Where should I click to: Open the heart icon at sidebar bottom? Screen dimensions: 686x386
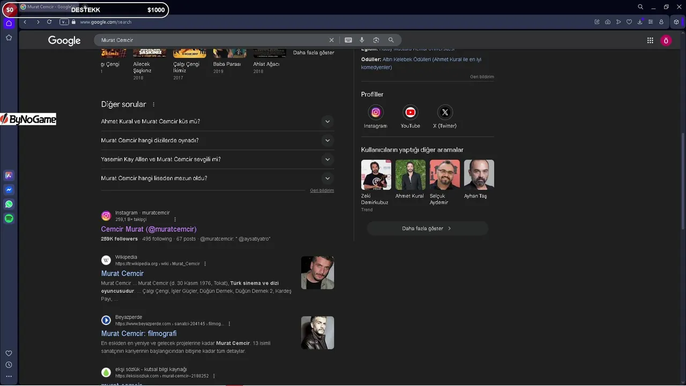click(9, 353)
